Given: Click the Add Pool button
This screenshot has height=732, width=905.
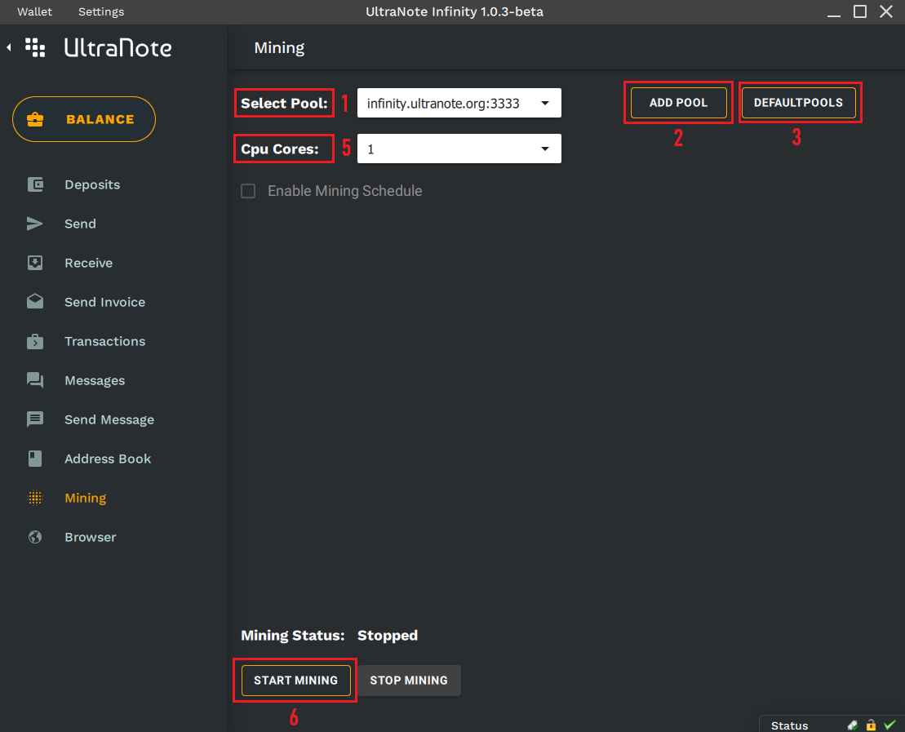Looking at the screenshot, I should (678, 103).
